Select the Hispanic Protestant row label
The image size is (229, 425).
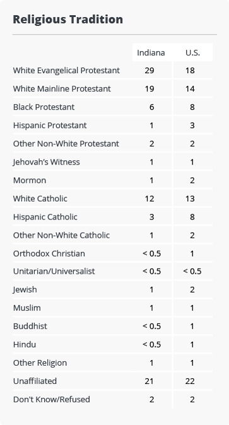[50, 125]
